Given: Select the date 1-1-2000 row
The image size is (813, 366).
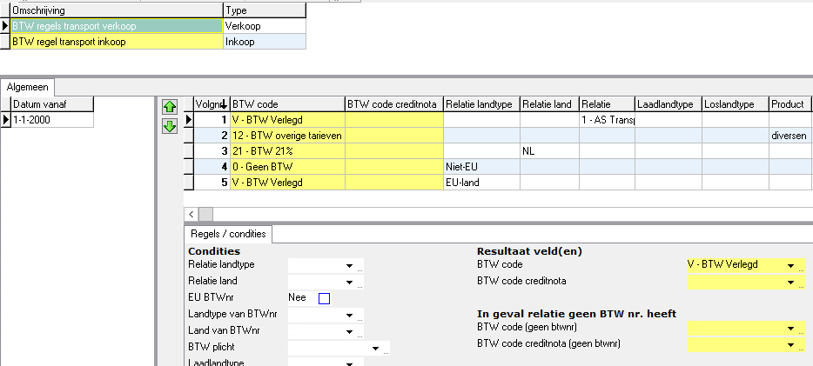Looking at the screenshot, I should click(x=52, y=120).
